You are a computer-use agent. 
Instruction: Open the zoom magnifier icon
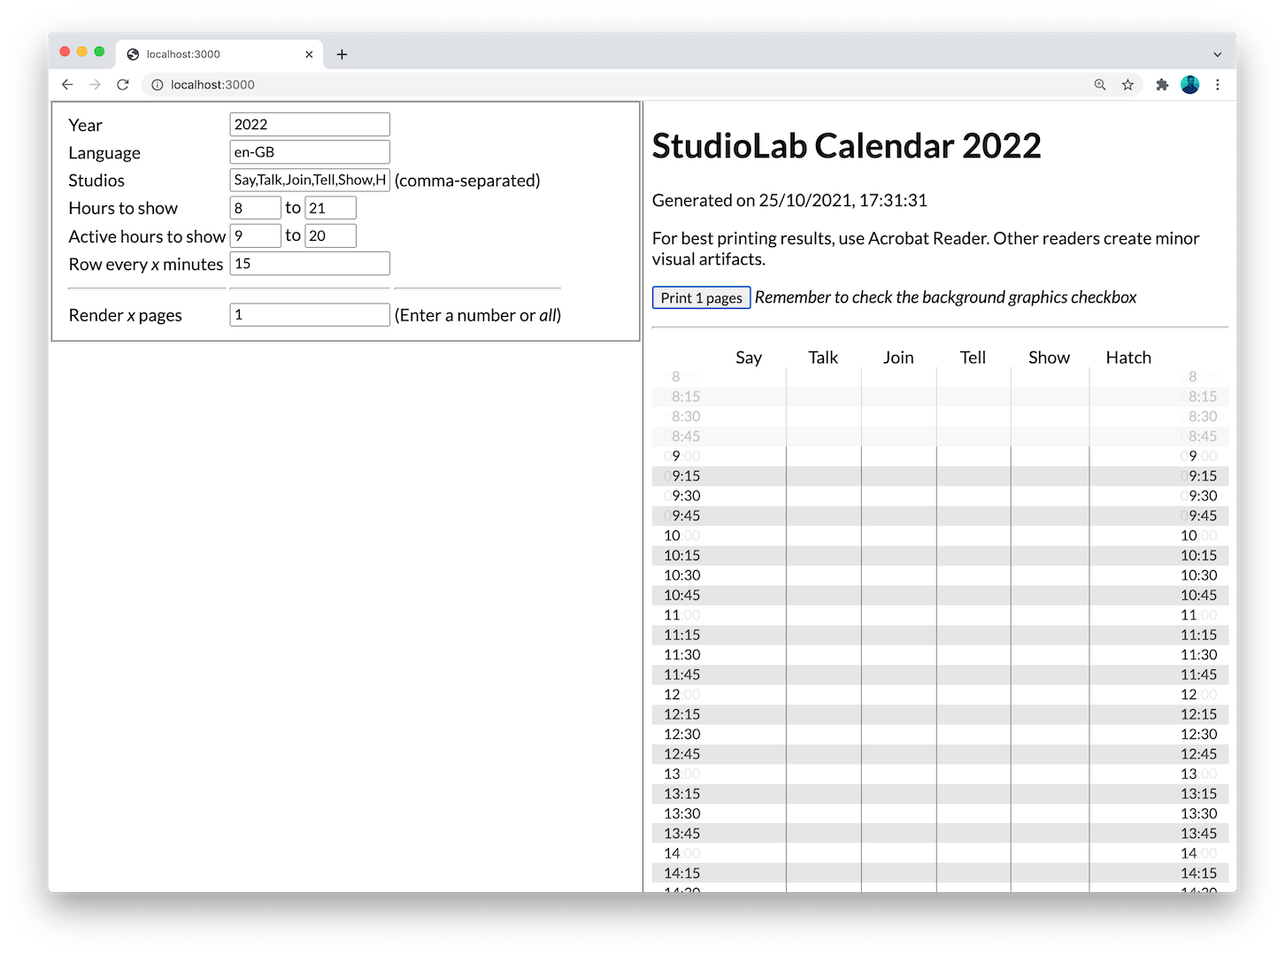1100,85
